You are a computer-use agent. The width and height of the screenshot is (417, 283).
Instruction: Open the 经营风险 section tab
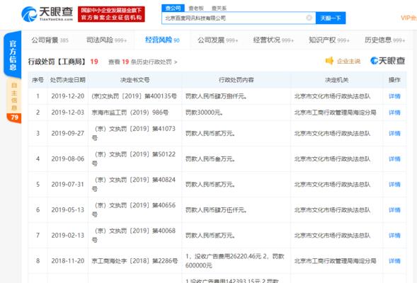point(162,40)
